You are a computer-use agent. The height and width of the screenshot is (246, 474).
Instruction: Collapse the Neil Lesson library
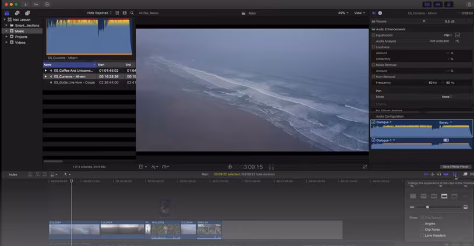[x=5, y=20]
